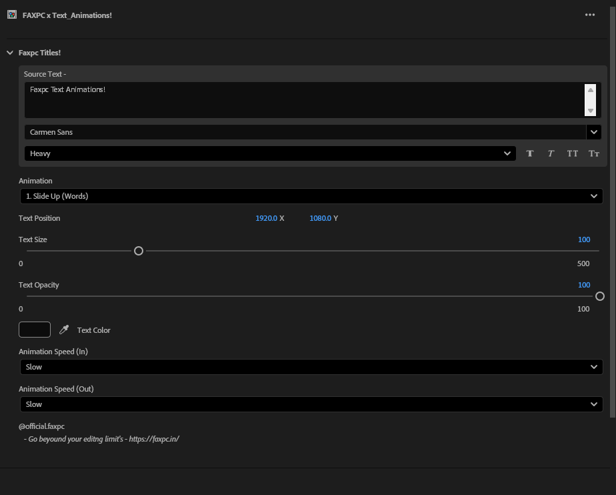This screenshot has height=495, width=616.
Task: Open Animation Speed (Out) dropdown
Action: [311, 404]
